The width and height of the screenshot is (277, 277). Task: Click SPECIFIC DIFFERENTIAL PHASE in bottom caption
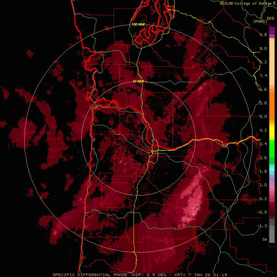[x=90, y=275]
